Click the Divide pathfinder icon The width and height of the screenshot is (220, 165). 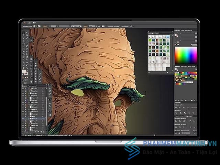[x=176, y=113]
